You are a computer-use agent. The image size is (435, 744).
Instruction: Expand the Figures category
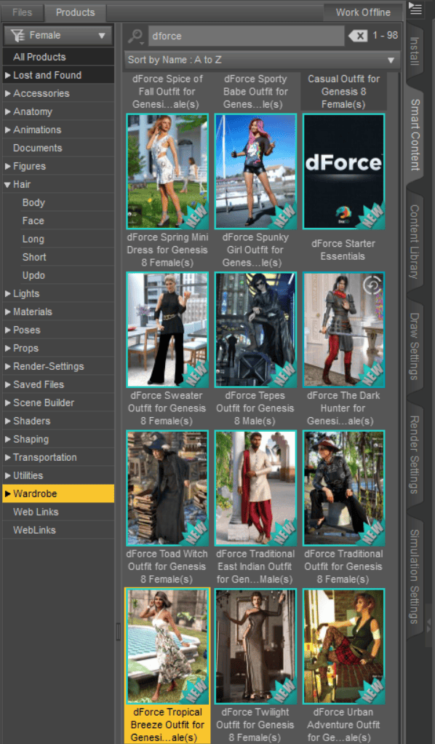pos(7,166)
